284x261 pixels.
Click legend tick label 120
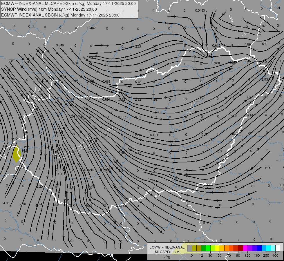pos(248,255)
